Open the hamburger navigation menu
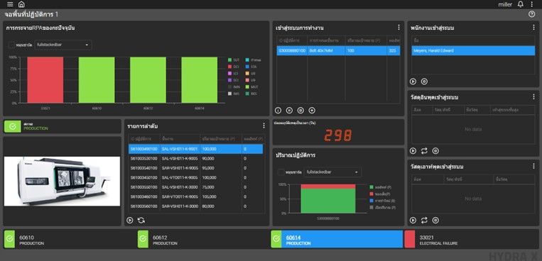Image resolution: width=542 pixels, height=261 pixels. click(10, 4)
